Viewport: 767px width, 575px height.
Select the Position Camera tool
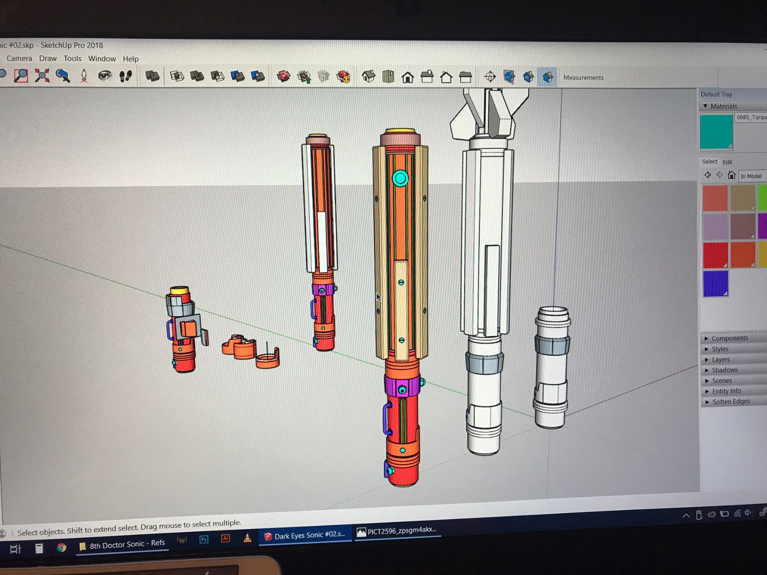84,76
